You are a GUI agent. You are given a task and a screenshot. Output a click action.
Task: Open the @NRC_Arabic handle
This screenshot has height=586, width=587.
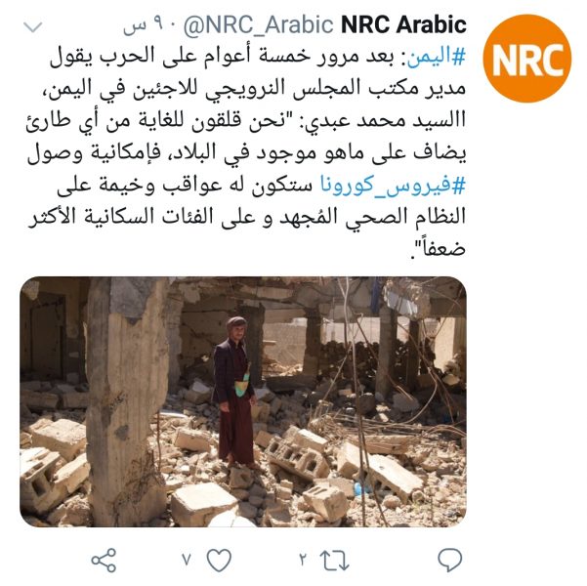tap(258, 25)
